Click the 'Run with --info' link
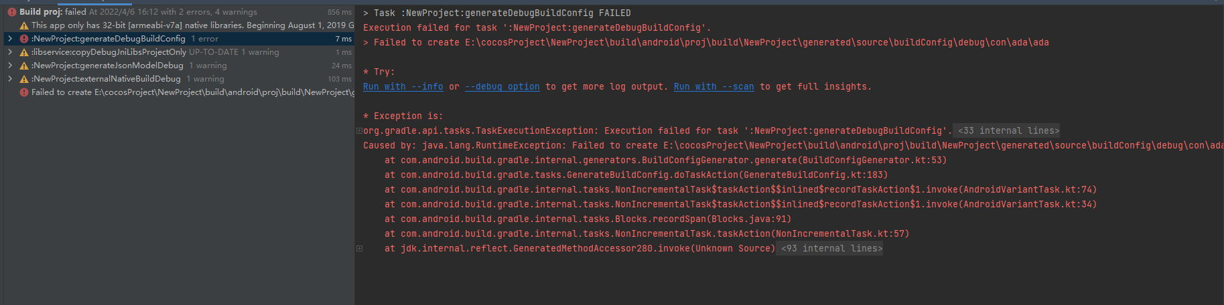This screenshot has height=305, width=1224. (x=403, y=87)
